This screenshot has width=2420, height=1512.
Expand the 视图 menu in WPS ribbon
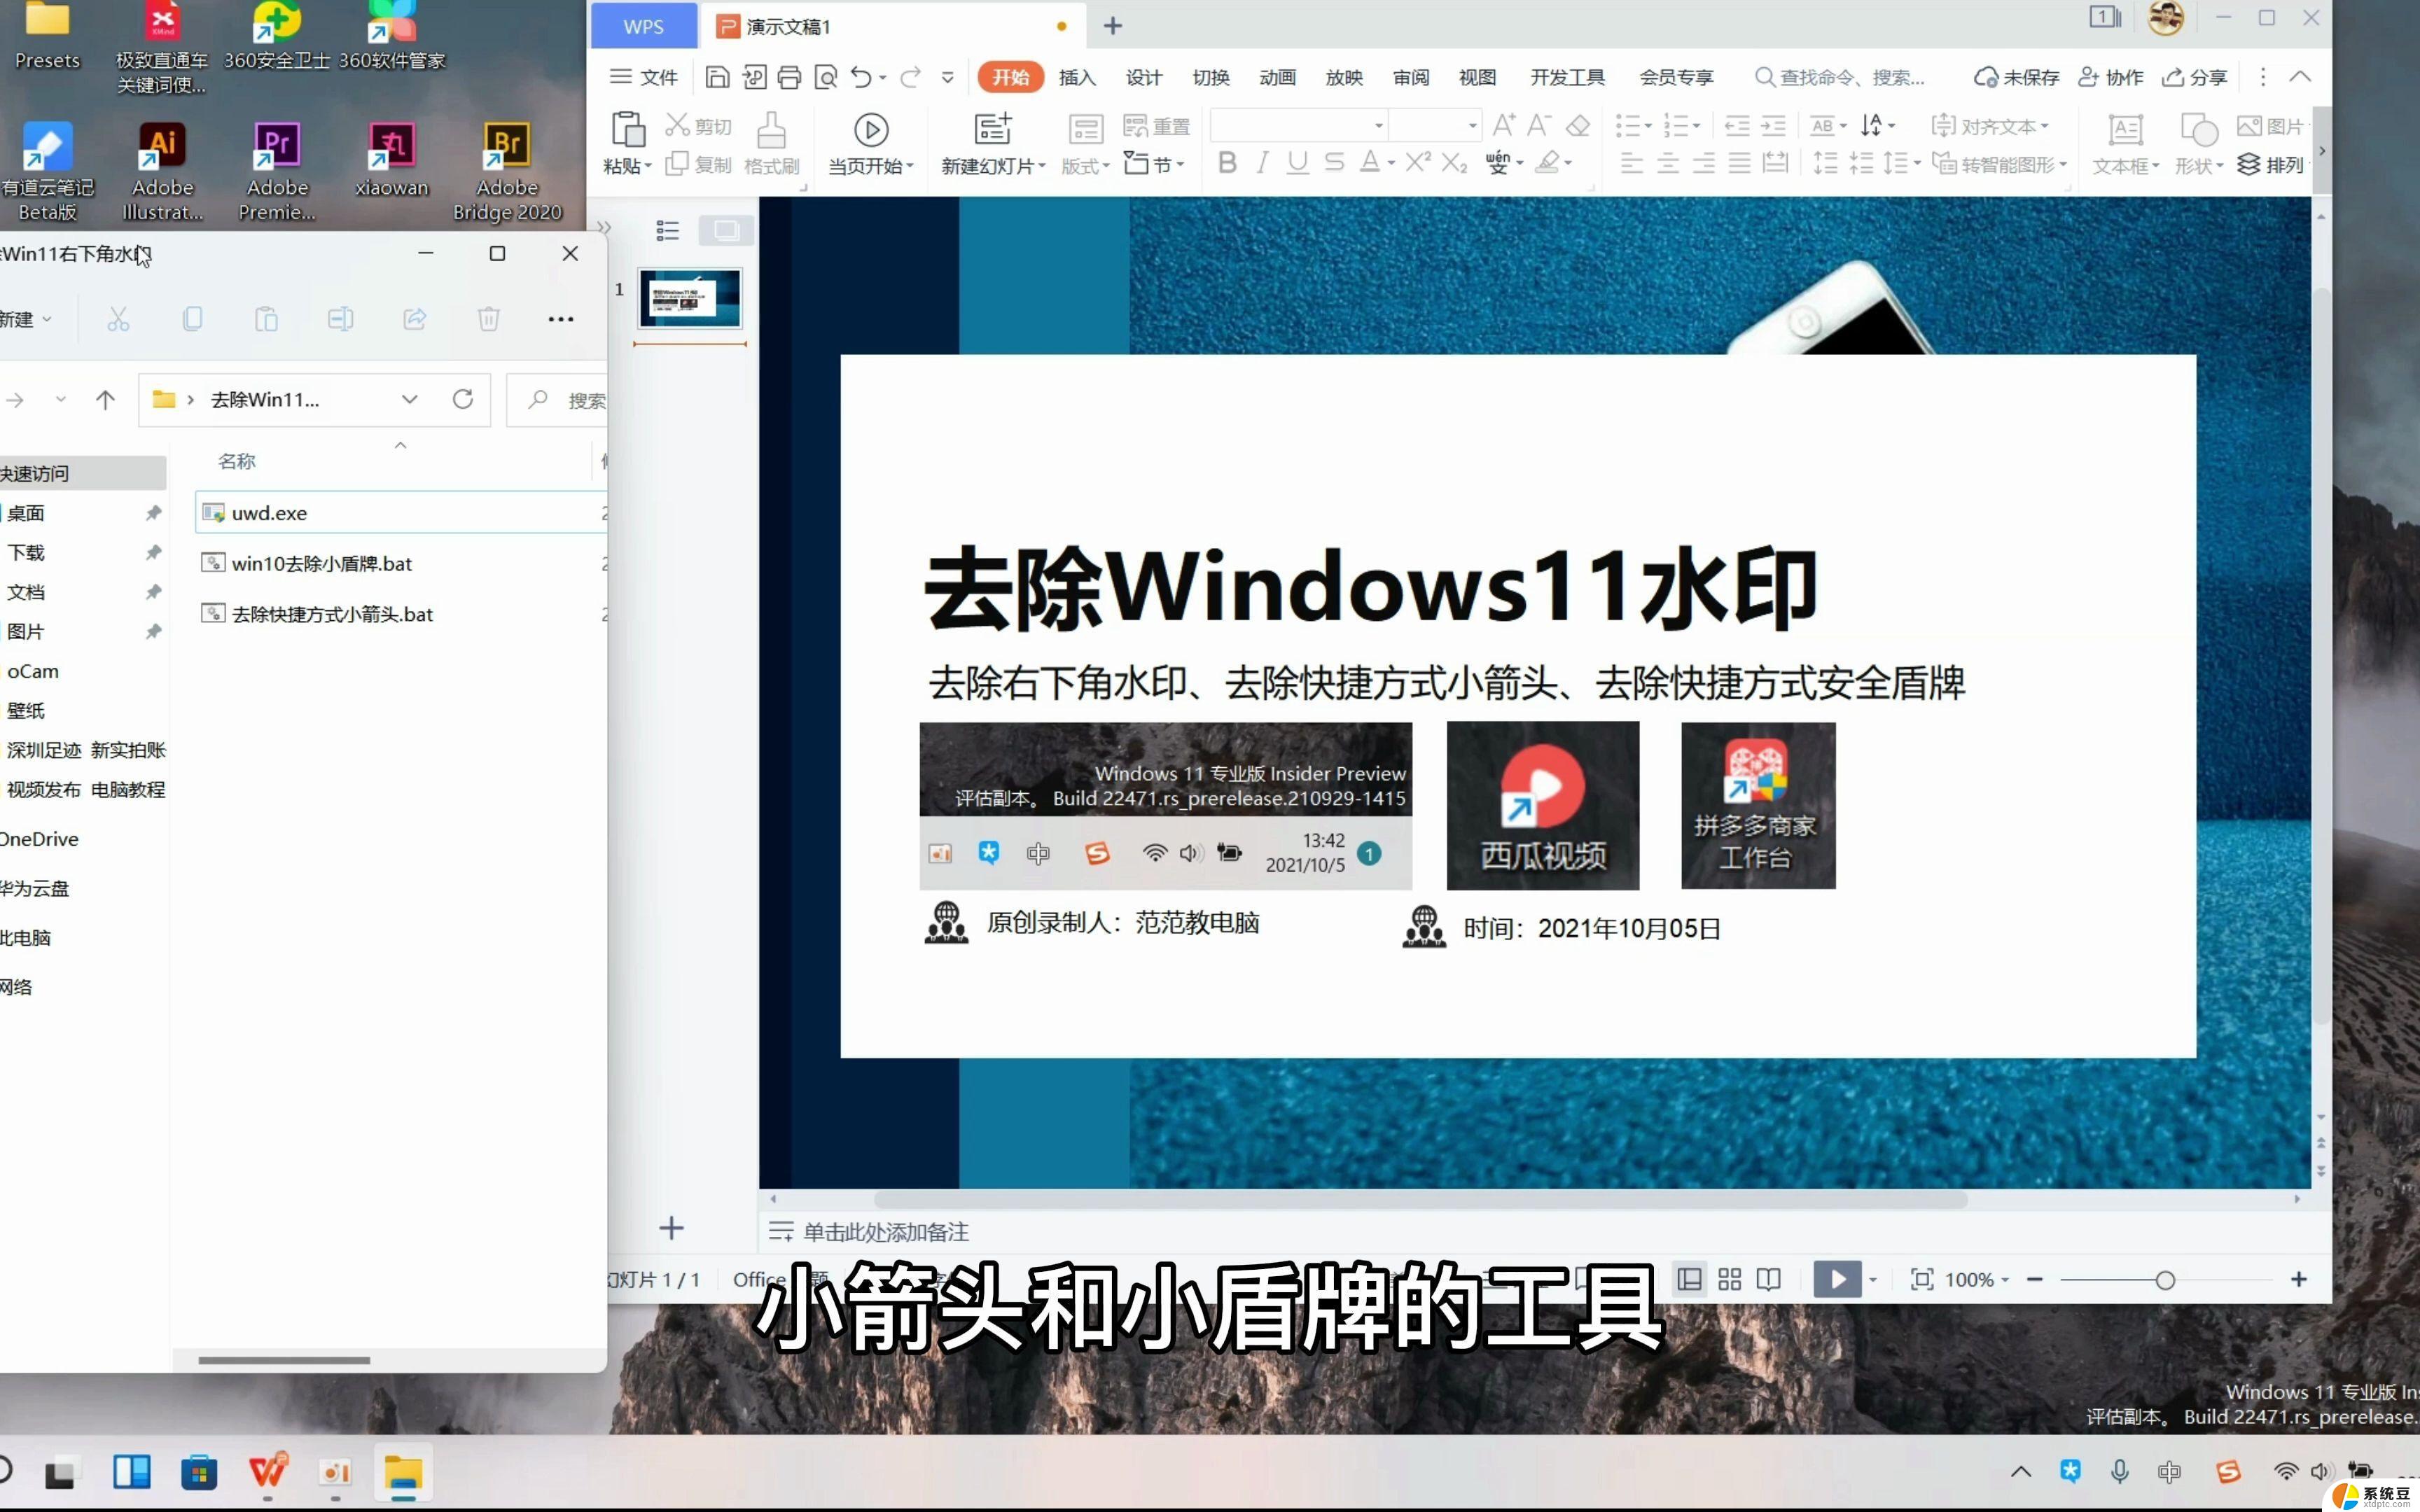[x=1479, y=75]
